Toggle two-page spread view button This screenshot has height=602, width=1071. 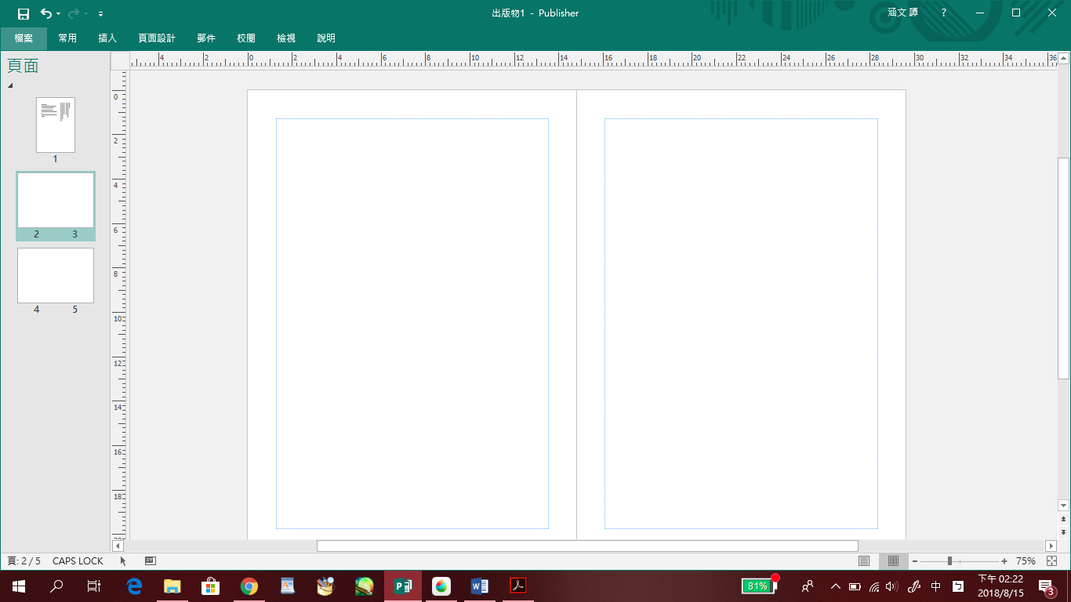point(892,561)
